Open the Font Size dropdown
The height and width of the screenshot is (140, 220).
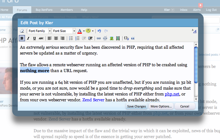pyautogui.click(x=64, y=31)
